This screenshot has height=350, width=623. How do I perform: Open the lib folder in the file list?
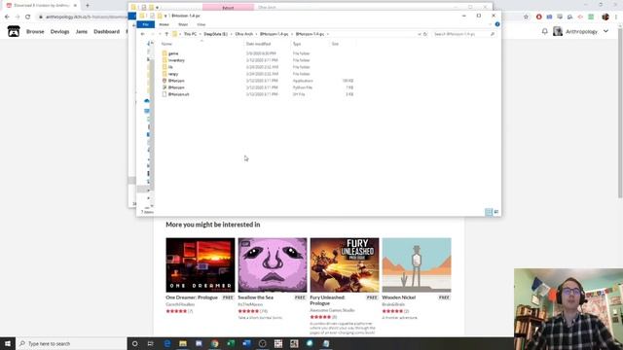[x=170, y=67]
